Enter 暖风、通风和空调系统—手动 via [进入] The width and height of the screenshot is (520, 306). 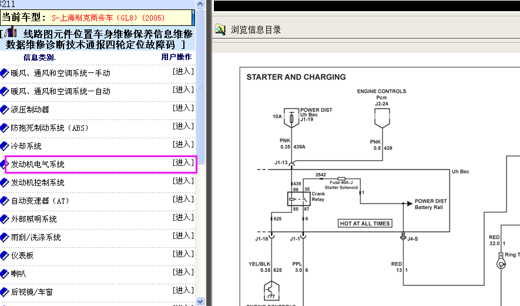(183, 71)
